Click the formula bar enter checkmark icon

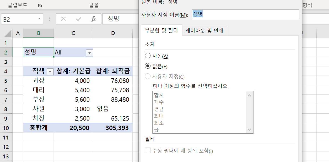click(79, 19)
